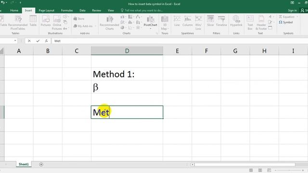Select column E header

tap(178, 51)
